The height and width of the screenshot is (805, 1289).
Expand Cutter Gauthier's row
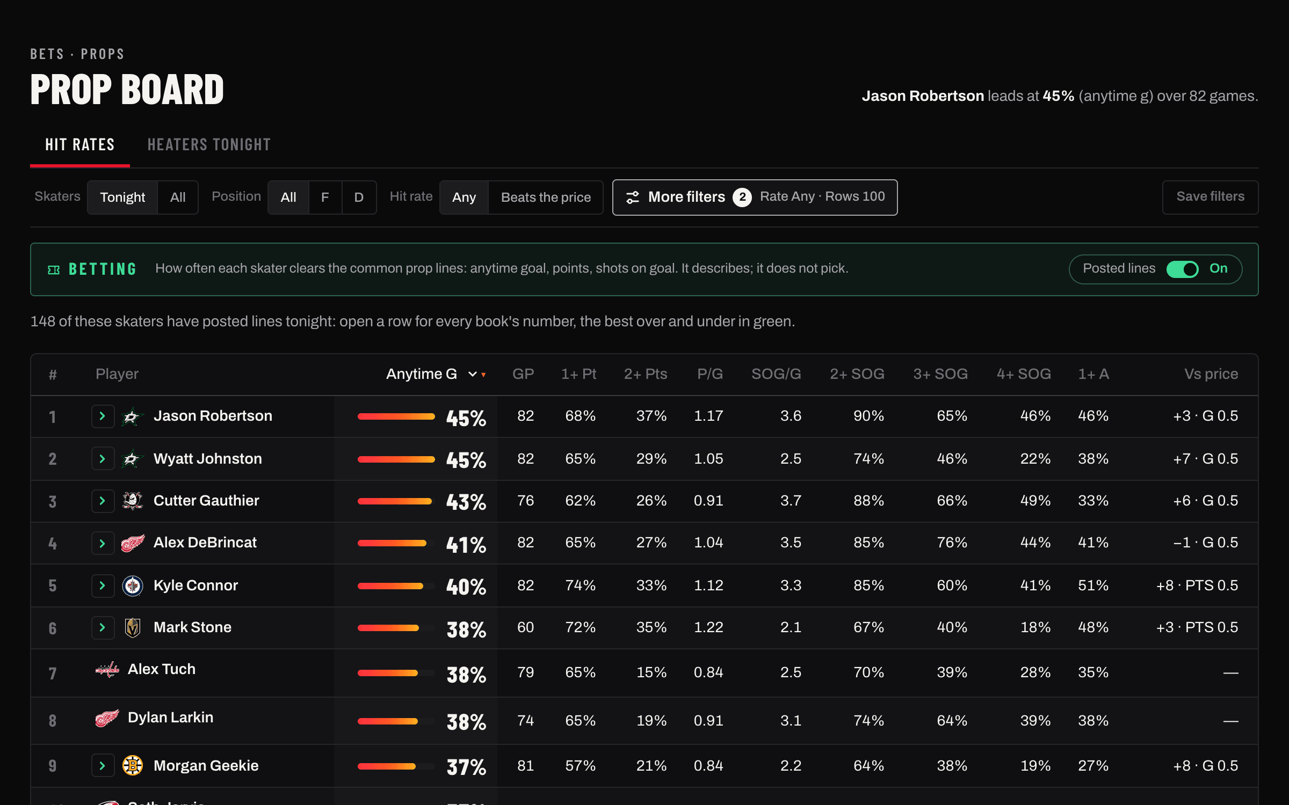[x=103, y=501]
